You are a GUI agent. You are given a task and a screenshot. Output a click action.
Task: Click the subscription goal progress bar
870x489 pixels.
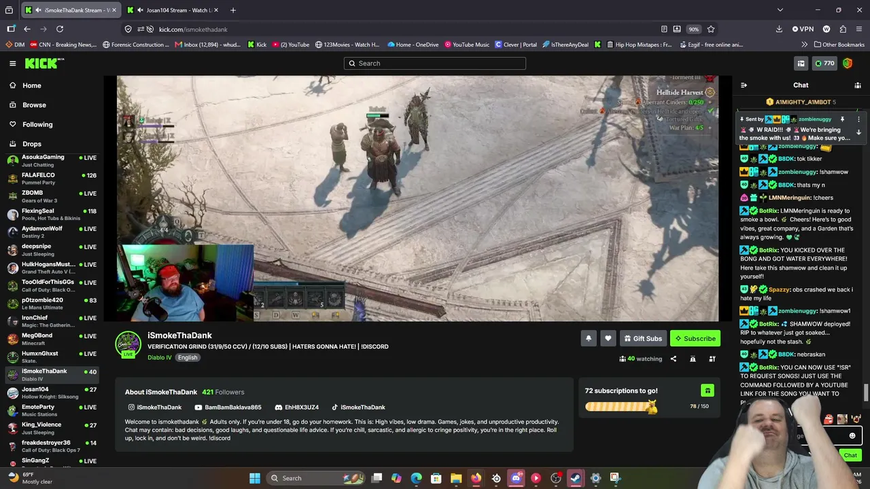pyautogui.click(x=621, y=406)
